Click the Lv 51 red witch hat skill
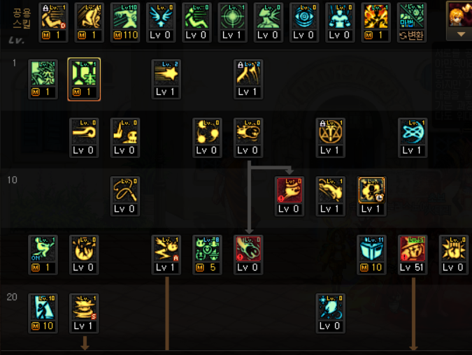 [x=413, y=255]
